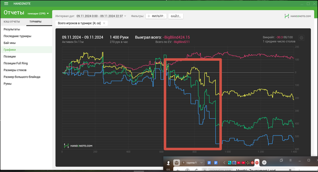318x172 pixels.
Task: Select the 'Графики' sidebar item
Action: (x=26, y=49)
